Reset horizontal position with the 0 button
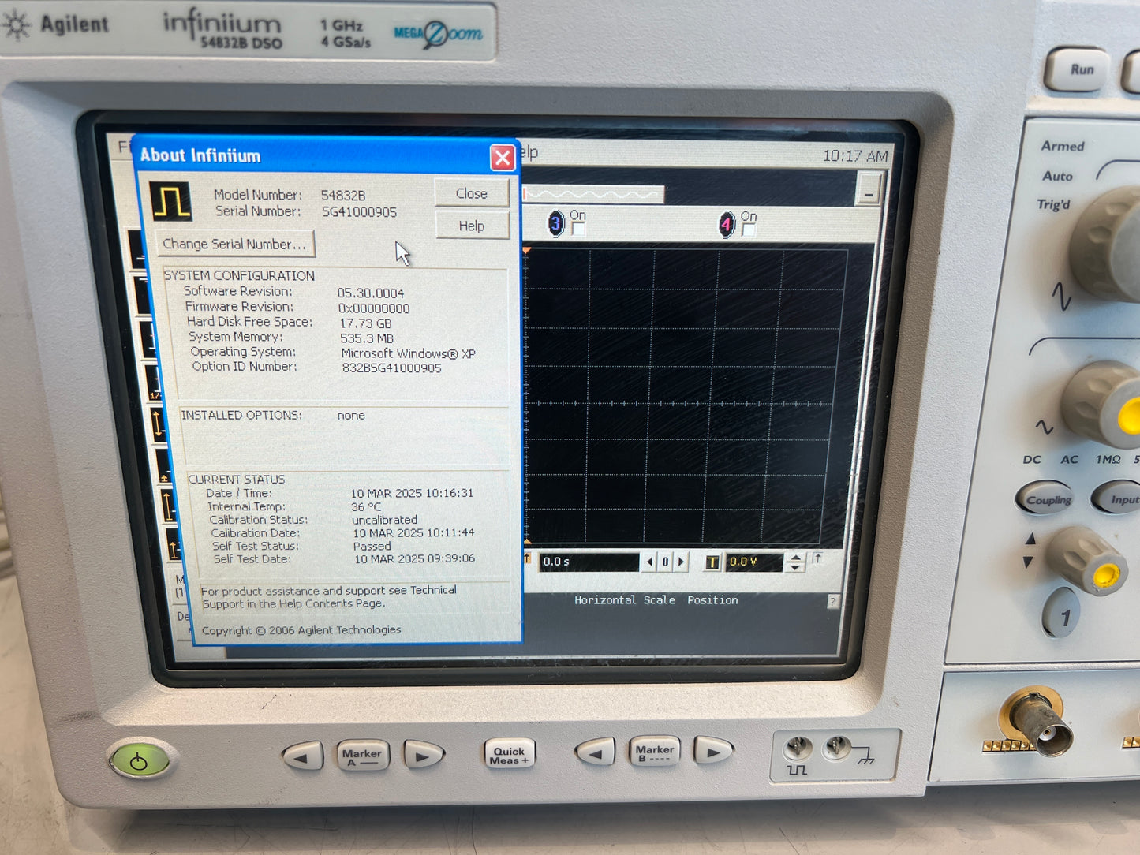 pos(665,562)
